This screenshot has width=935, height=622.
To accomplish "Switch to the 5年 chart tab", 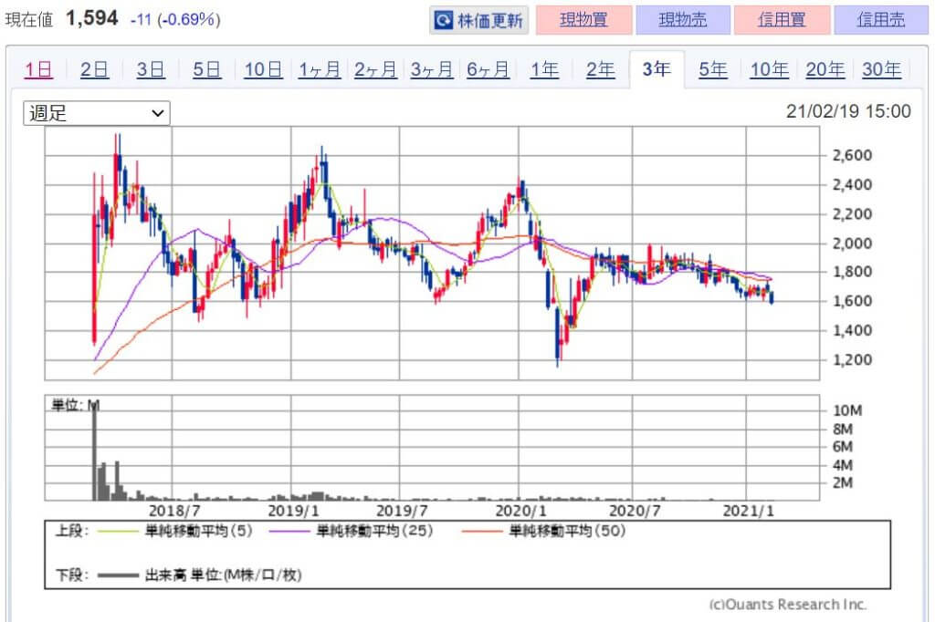I will pos(712,69).
